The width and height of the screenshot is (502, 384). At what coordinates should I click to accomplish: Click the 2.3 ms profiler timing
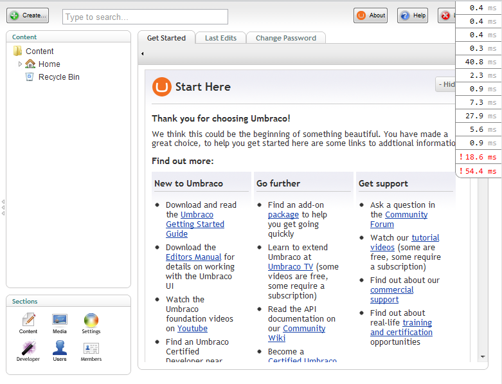(479, 75)
